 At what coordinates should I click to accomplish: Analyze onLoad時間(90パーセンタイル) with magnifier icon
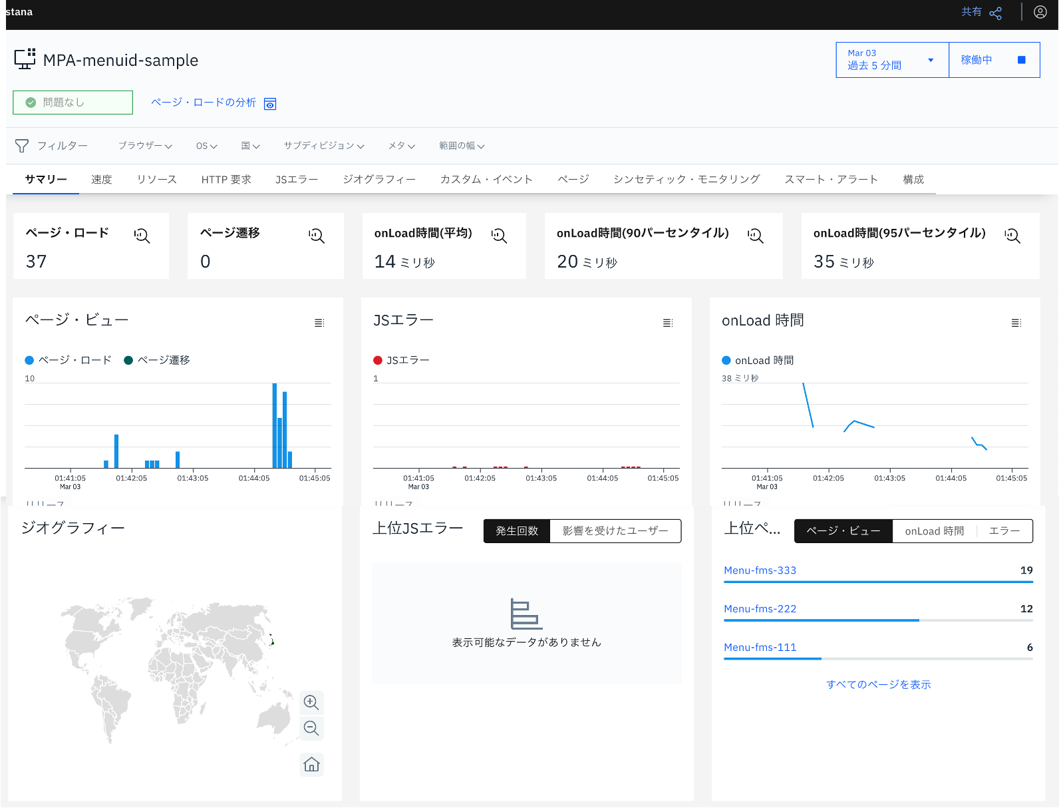click(x=756, y=236)
